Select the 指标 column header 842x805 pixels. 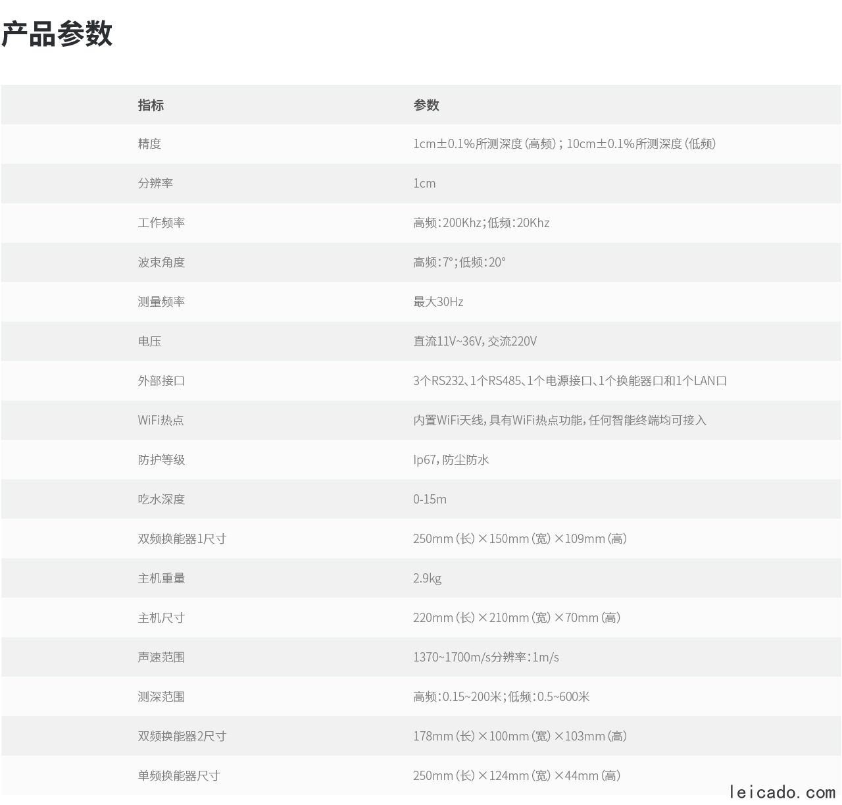click(151, 105)
